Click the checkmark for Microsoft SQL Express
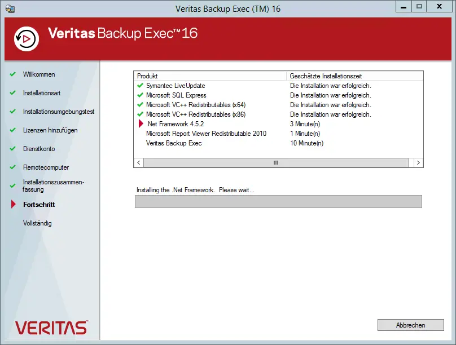This screenshot has width=456, height=345. point(140,95)
